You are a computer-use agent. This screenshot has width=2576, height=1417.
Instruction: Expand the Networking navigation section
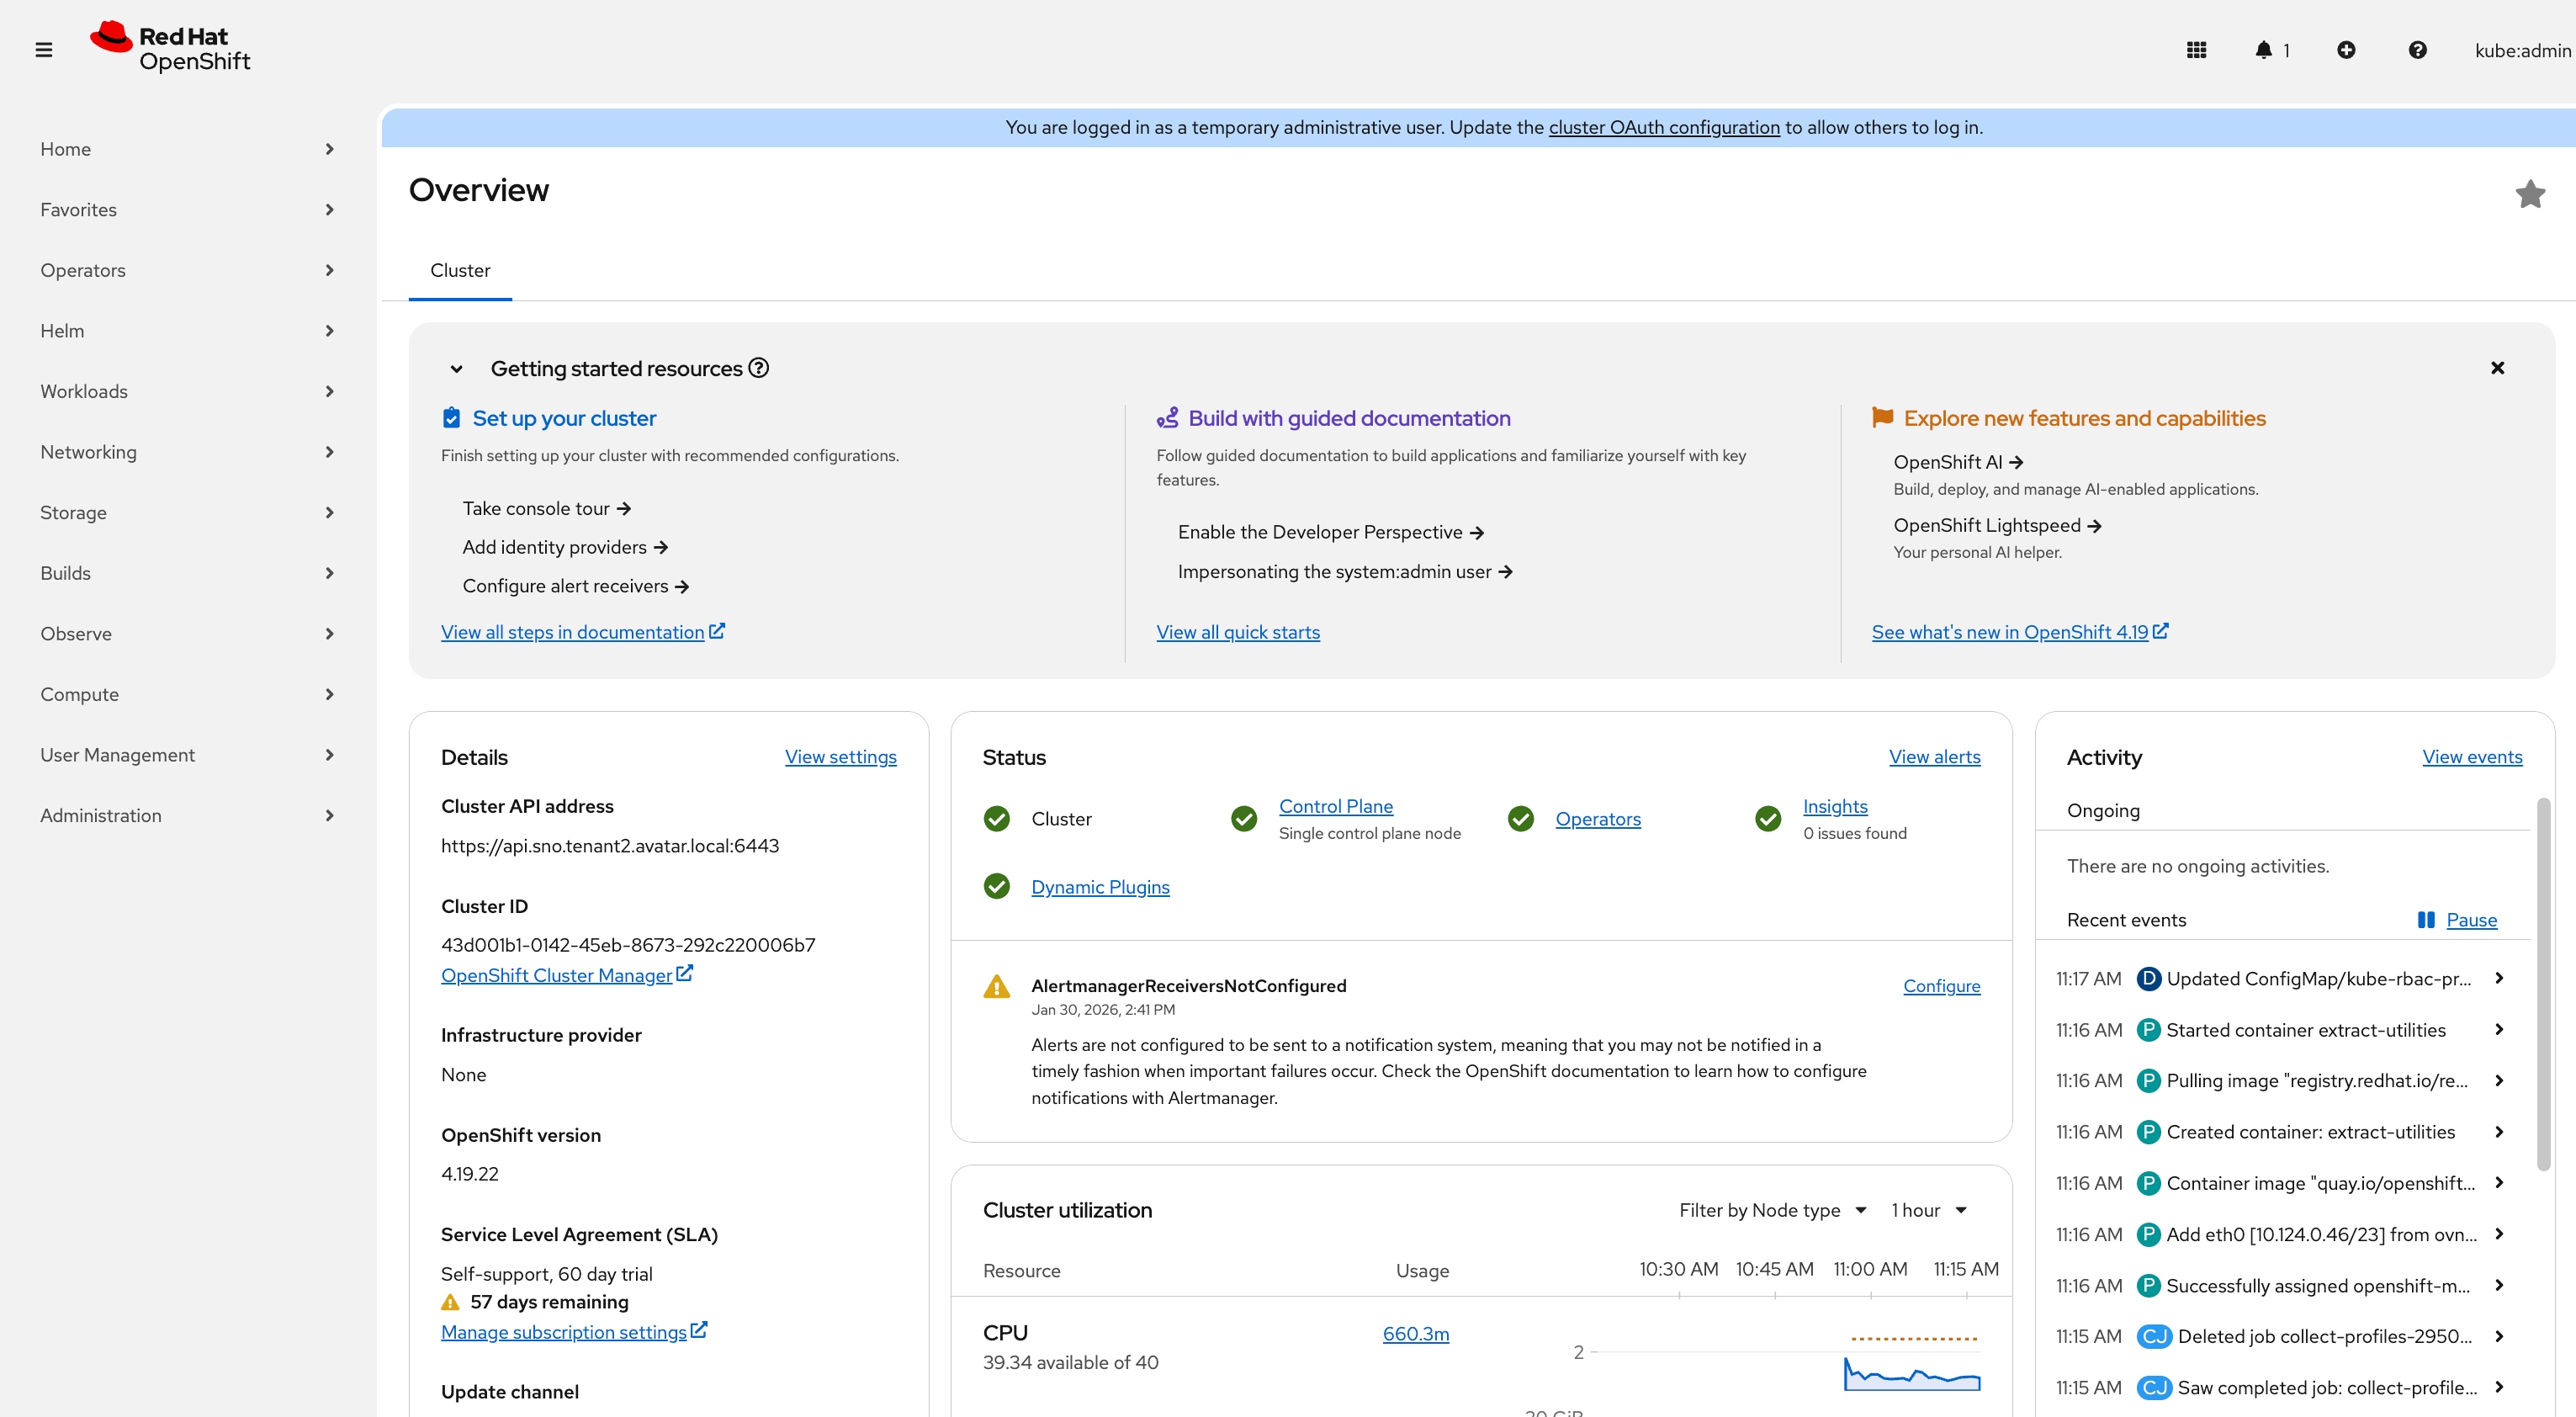click(x=188, y=452)
